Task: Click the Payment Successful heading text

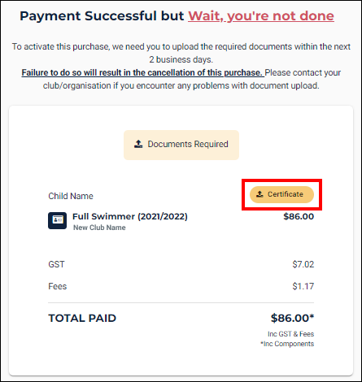Action: click(102, 15)
